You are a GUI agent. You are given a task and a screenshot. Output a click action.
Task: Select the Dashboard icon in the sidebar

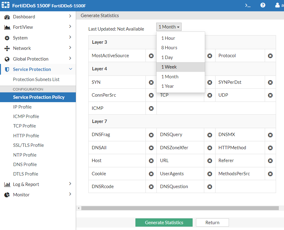click(x=24, y=17)
